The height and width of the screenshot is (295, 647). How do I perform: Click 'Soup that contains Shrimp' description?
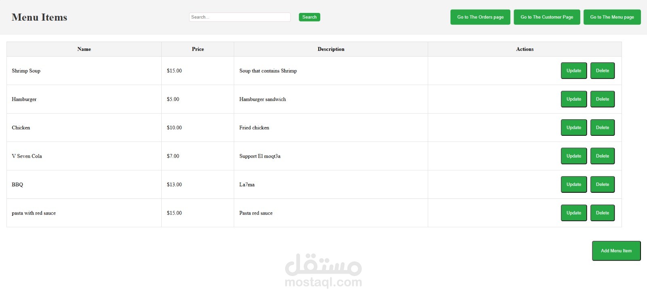click(x=268, y=71)
